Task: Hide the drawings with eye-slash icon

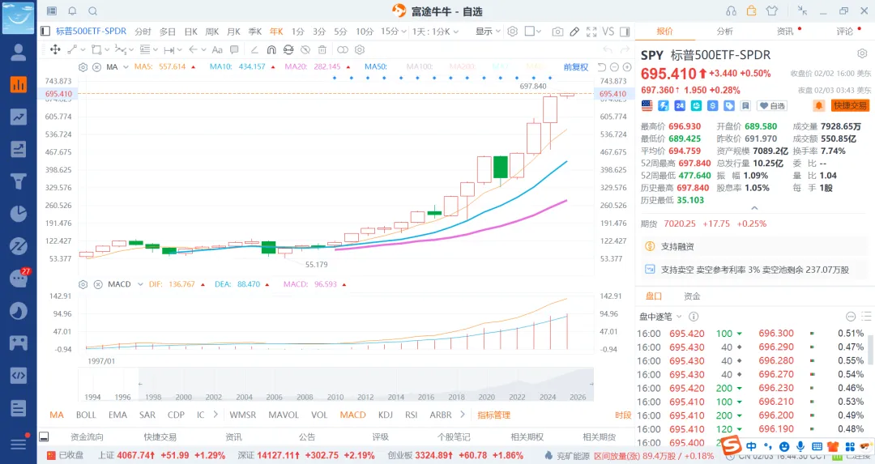Action: (306, 50)
